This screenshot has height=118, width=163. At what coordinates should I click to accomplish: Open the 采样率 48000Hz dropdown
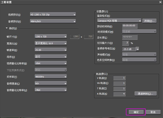coord(51,77)
